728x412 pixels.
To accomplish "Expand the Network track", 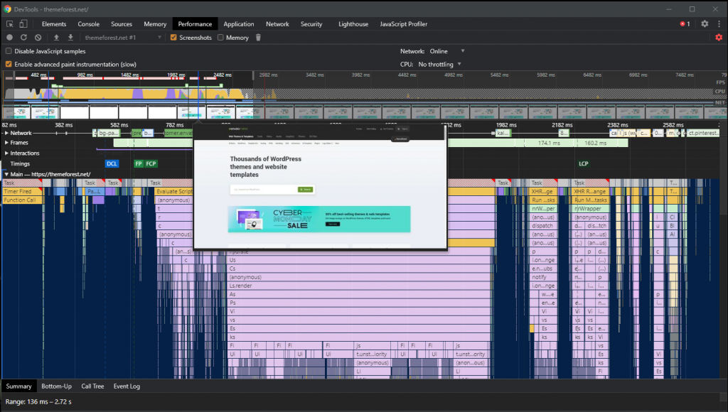I will click(6, 133).
